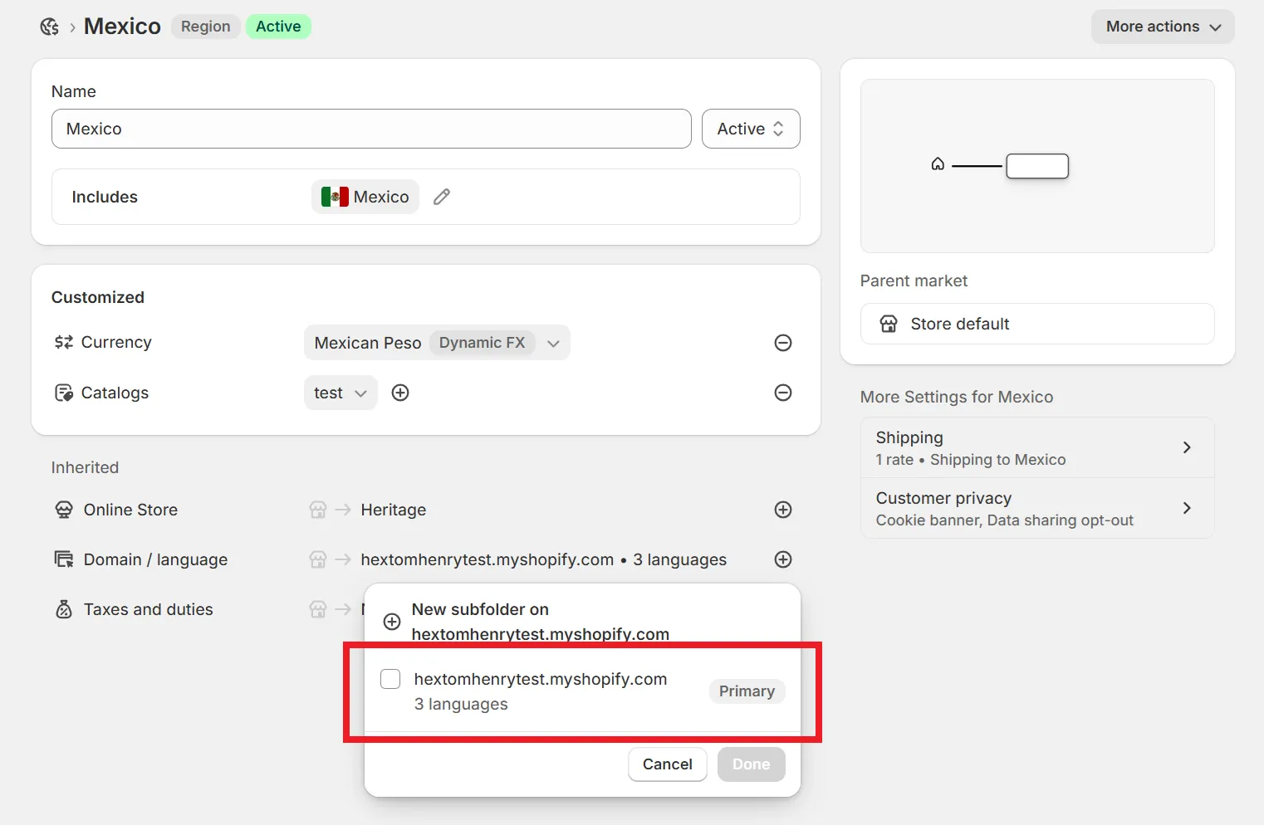Viewport: 1264px width, 825px height.
Task: Click the Cancel button
Action: click(668, 764)
